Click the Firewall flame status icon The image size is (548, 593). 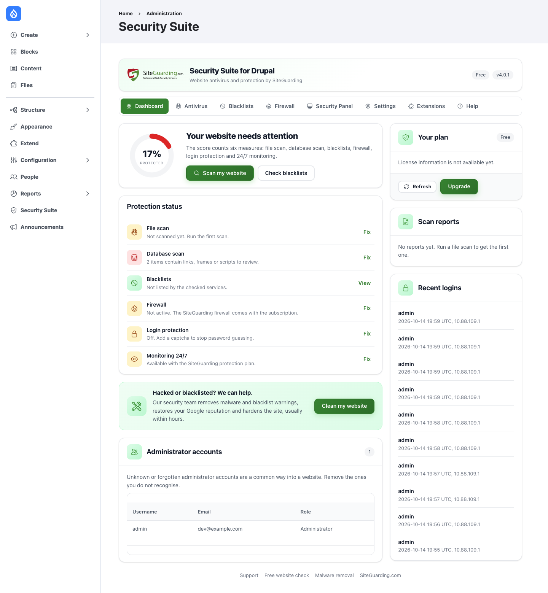(x=134, y=308)
